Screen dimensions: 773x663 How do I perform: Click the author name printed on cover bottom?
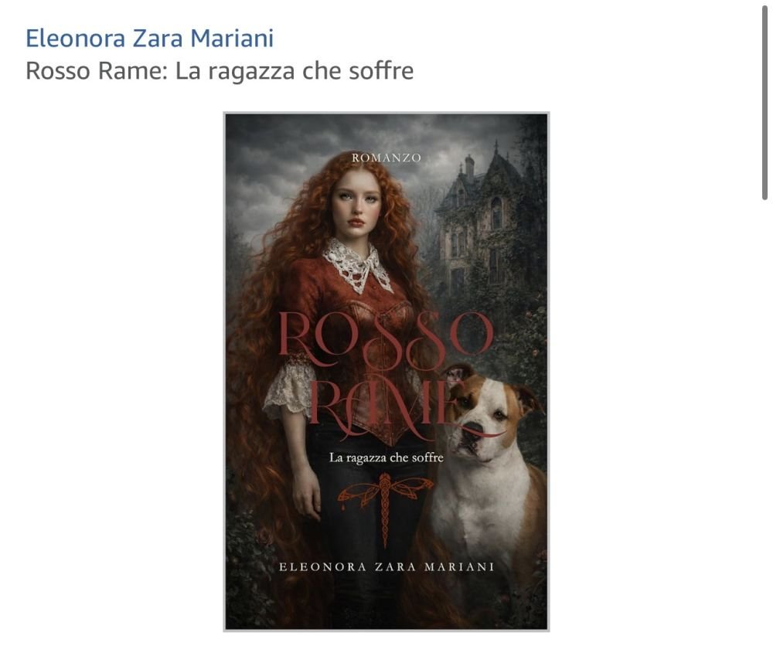[x=386, y=567]
